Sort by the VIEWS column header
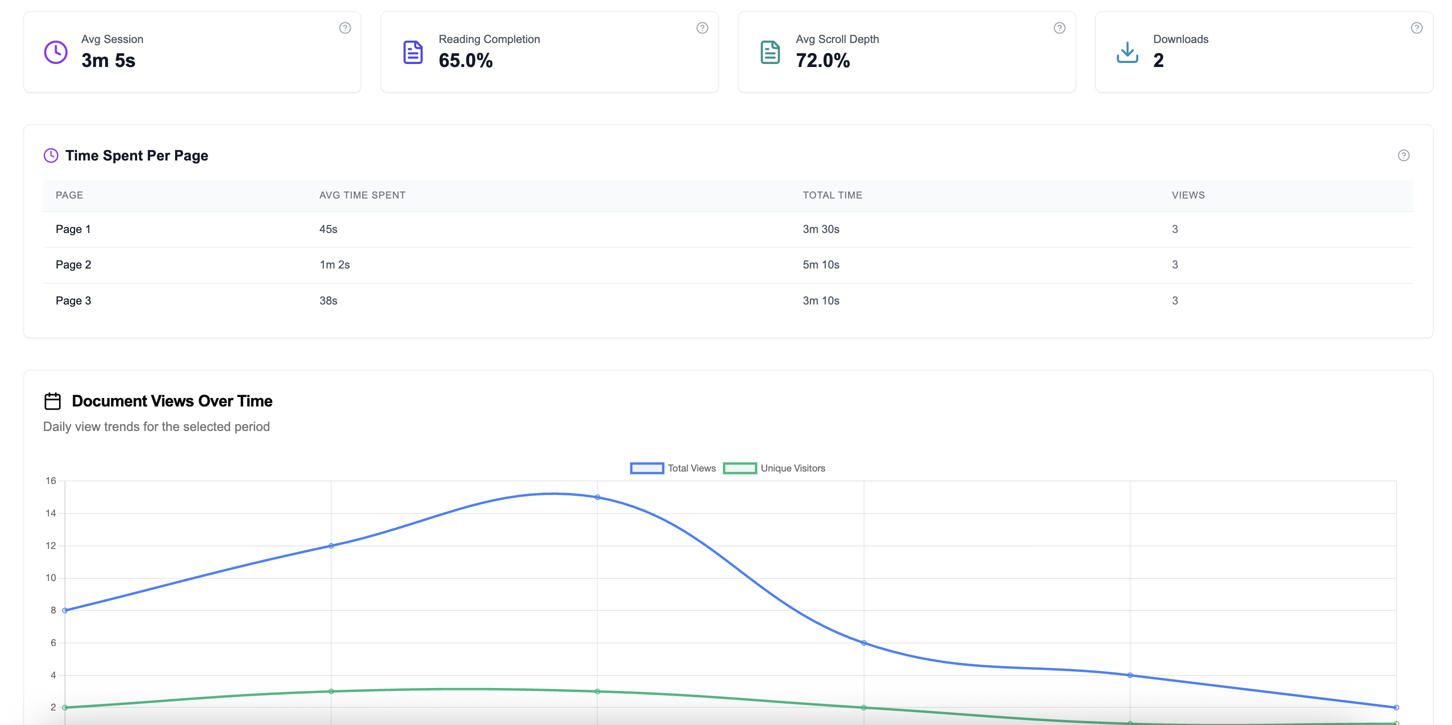The height and width of the screenshot is (725, 1452). click(1187, 195)
